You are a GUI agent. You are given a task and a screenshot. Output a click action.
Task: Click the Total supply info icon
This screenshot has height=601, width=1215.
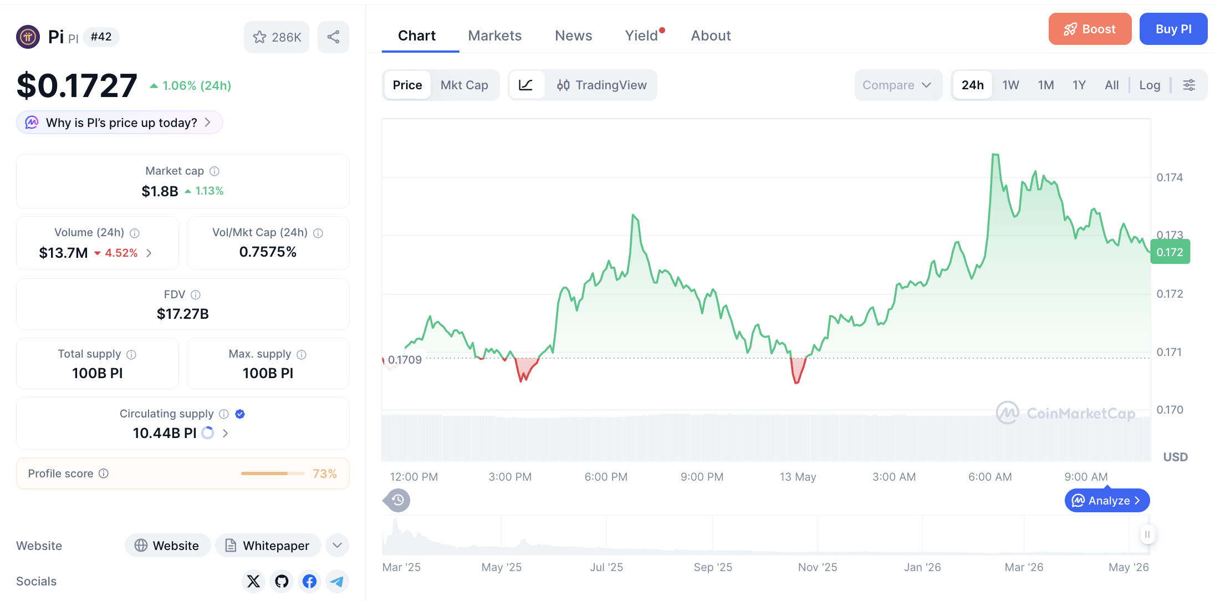coord(131,354)
